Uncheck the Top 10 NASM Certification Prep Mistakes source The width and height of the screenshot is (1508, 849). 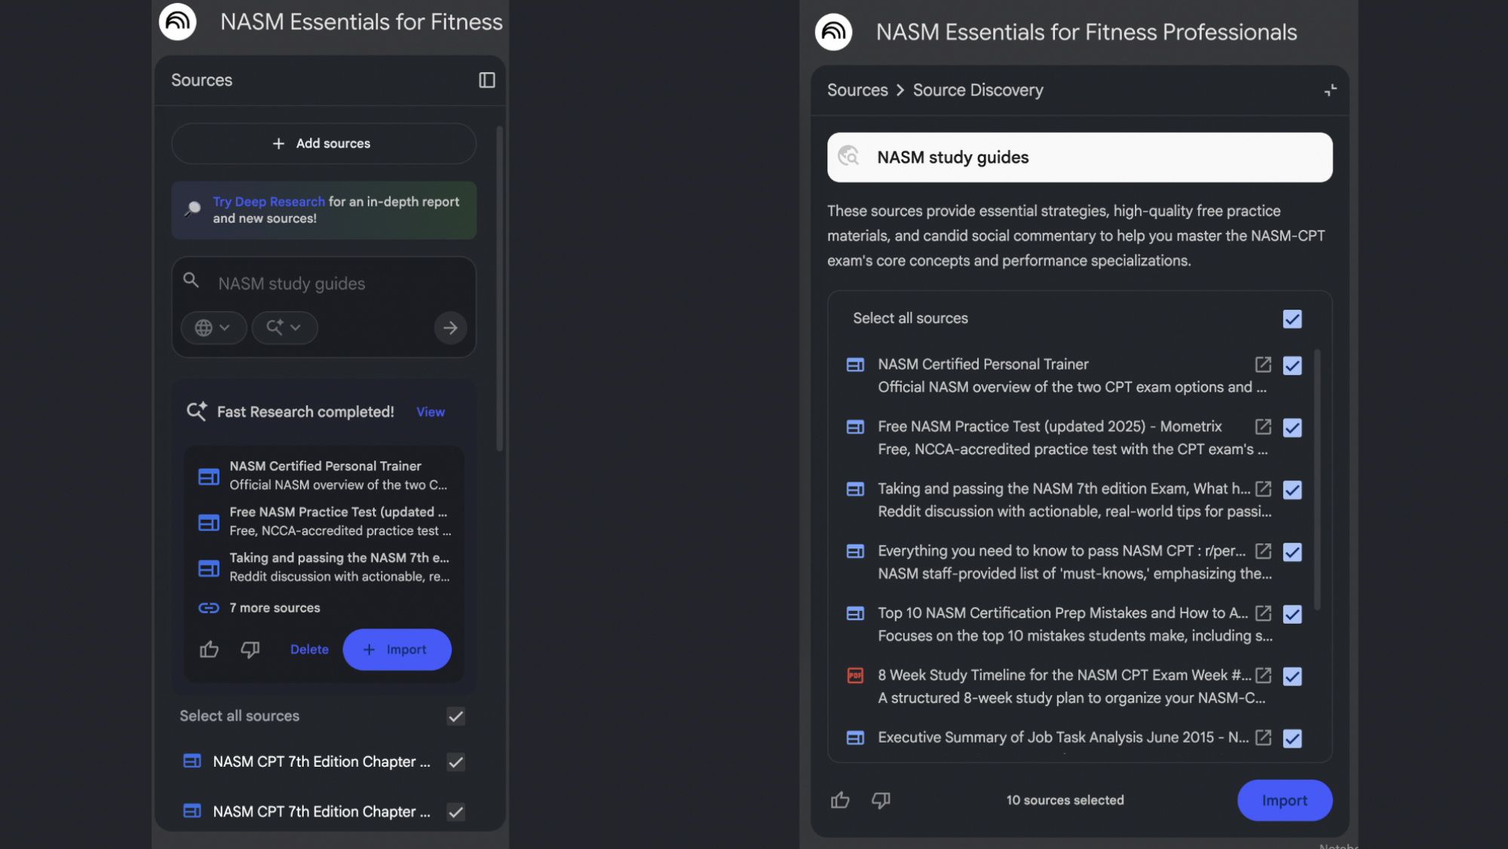click(1292, 614)
